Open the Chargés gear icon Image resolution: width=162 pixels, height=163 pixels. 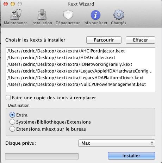[x=119, y=15]
